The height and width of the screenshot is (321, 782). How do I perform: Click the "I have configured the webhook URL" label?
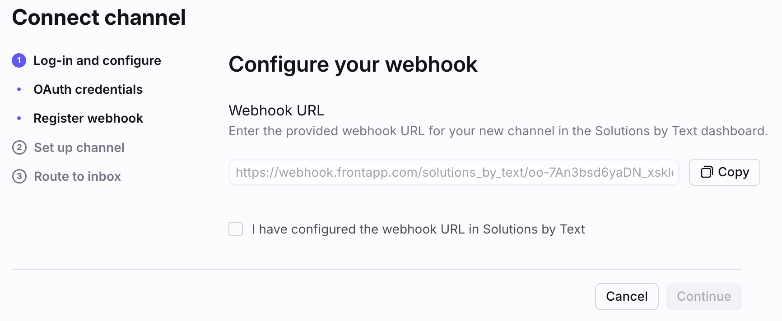(x=418, y=229)
